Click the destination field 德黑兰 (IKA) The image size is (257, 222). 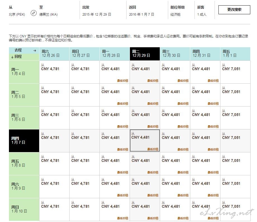pyautogui.click(x=49, y=15)
